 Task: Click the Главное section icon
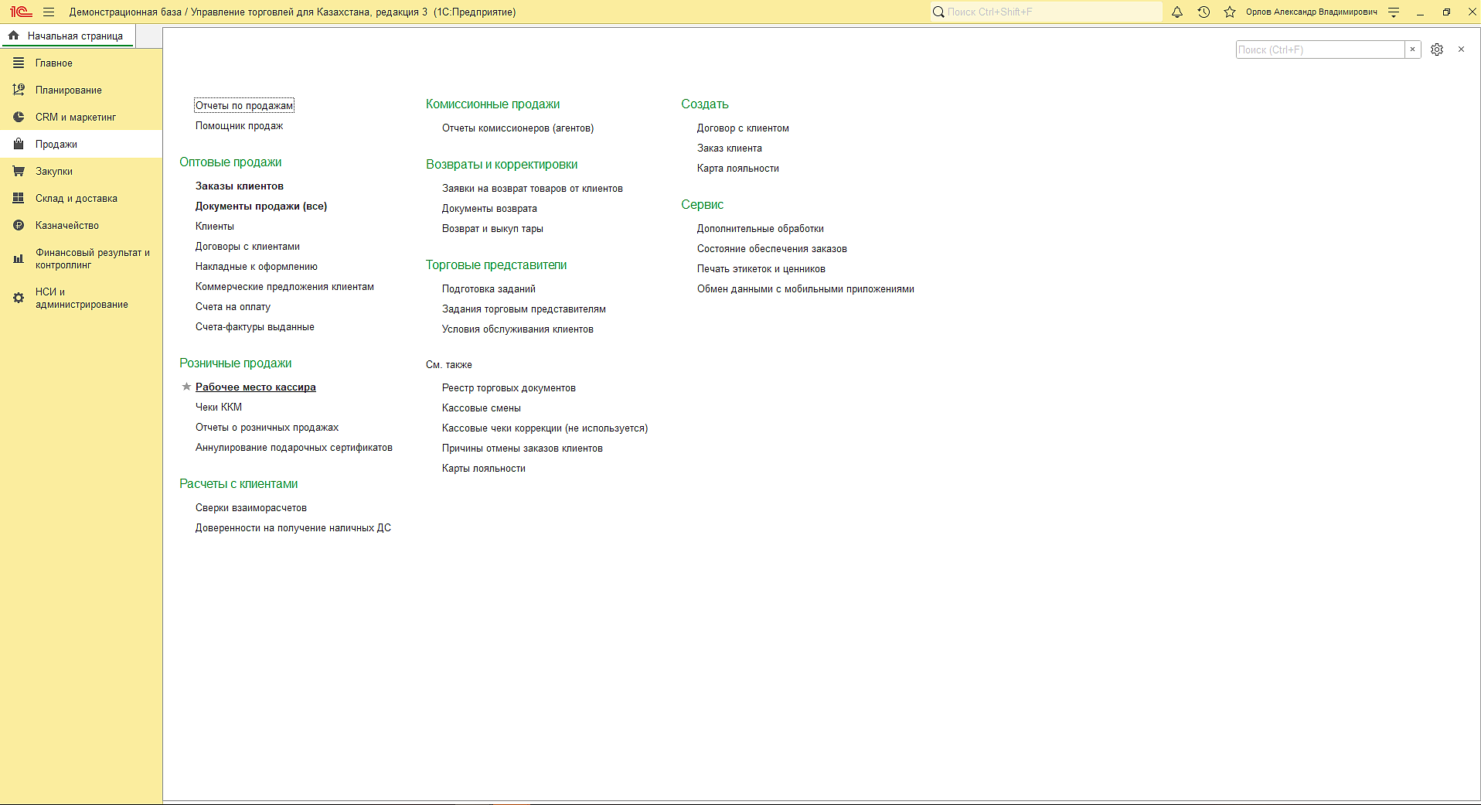19,63
